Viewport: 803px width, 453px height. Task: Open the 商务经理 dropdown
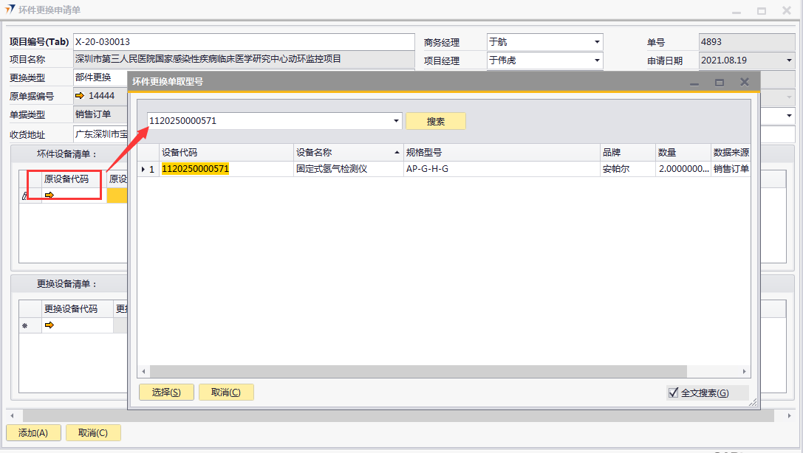[x=596, y=42]
